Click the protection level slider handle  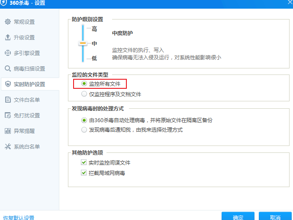(83, 43)
